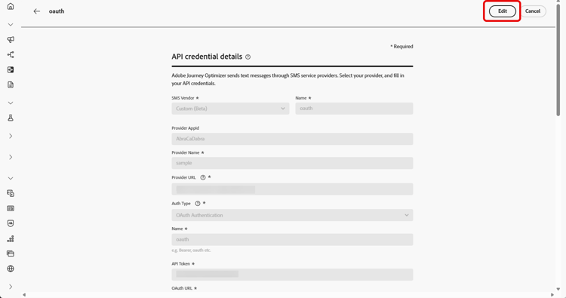This screenshot has height=298, width=566.
Task: Click the API Token field
Action: pyautogui.click(x=292, y=275)
